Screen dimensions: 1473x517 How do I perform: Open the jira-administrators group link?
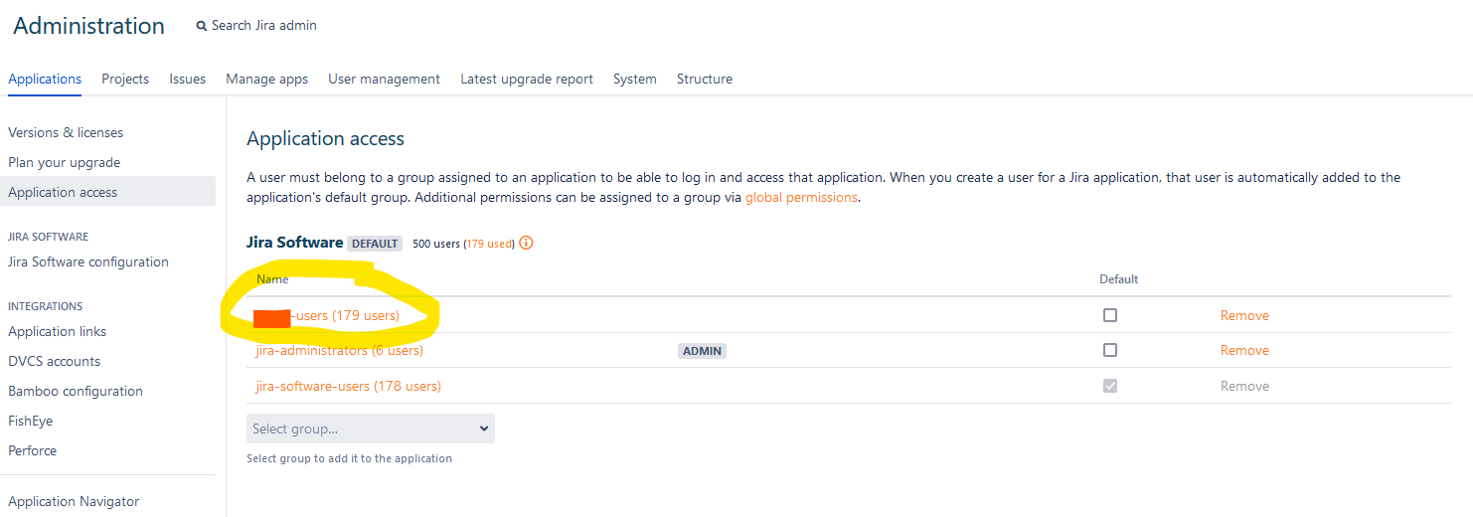(x=339, y=350)
